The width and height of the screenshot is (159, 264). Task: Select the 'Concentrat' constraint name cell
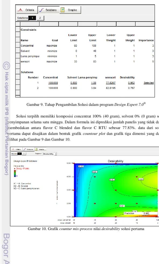[x=27, y=46]
